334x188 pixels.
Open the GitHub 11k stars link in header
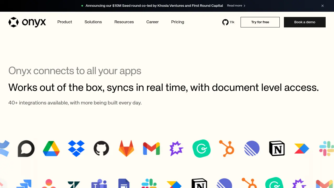pyautogui.click(x=228, y=22)
